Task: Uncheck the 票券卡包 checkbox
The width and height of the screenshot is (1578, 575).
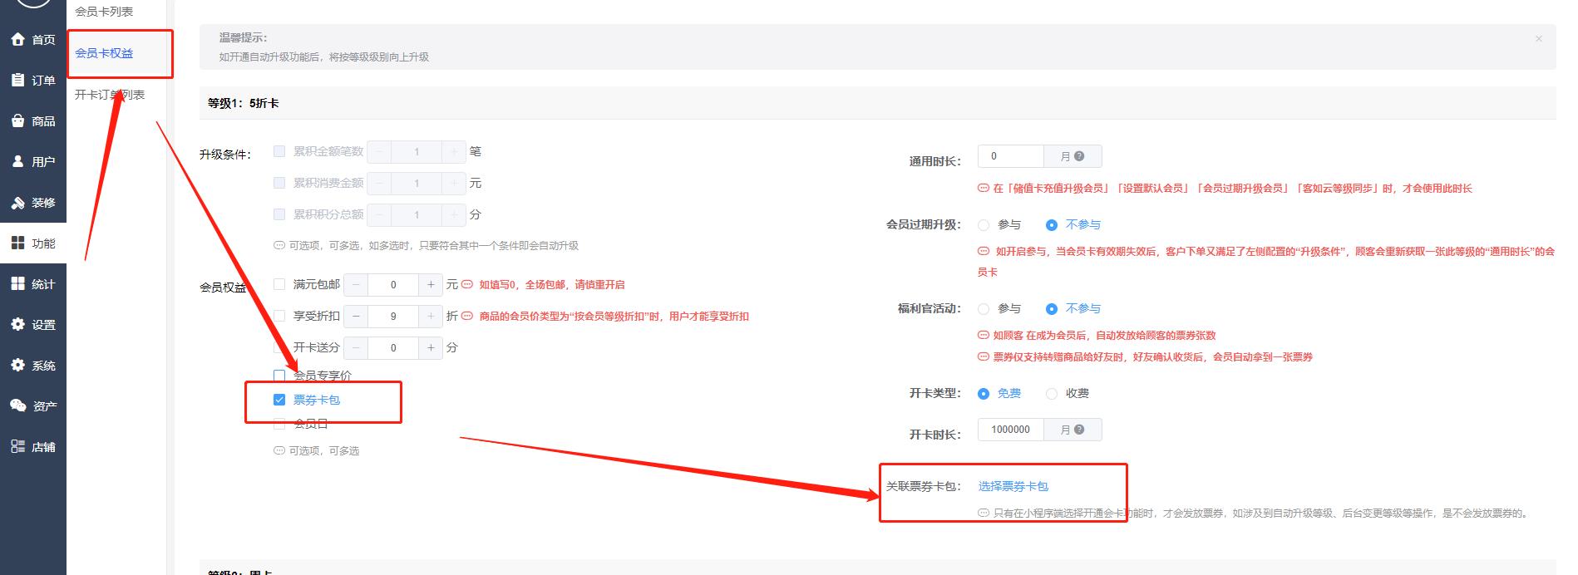Action: [x=279, y=400]
